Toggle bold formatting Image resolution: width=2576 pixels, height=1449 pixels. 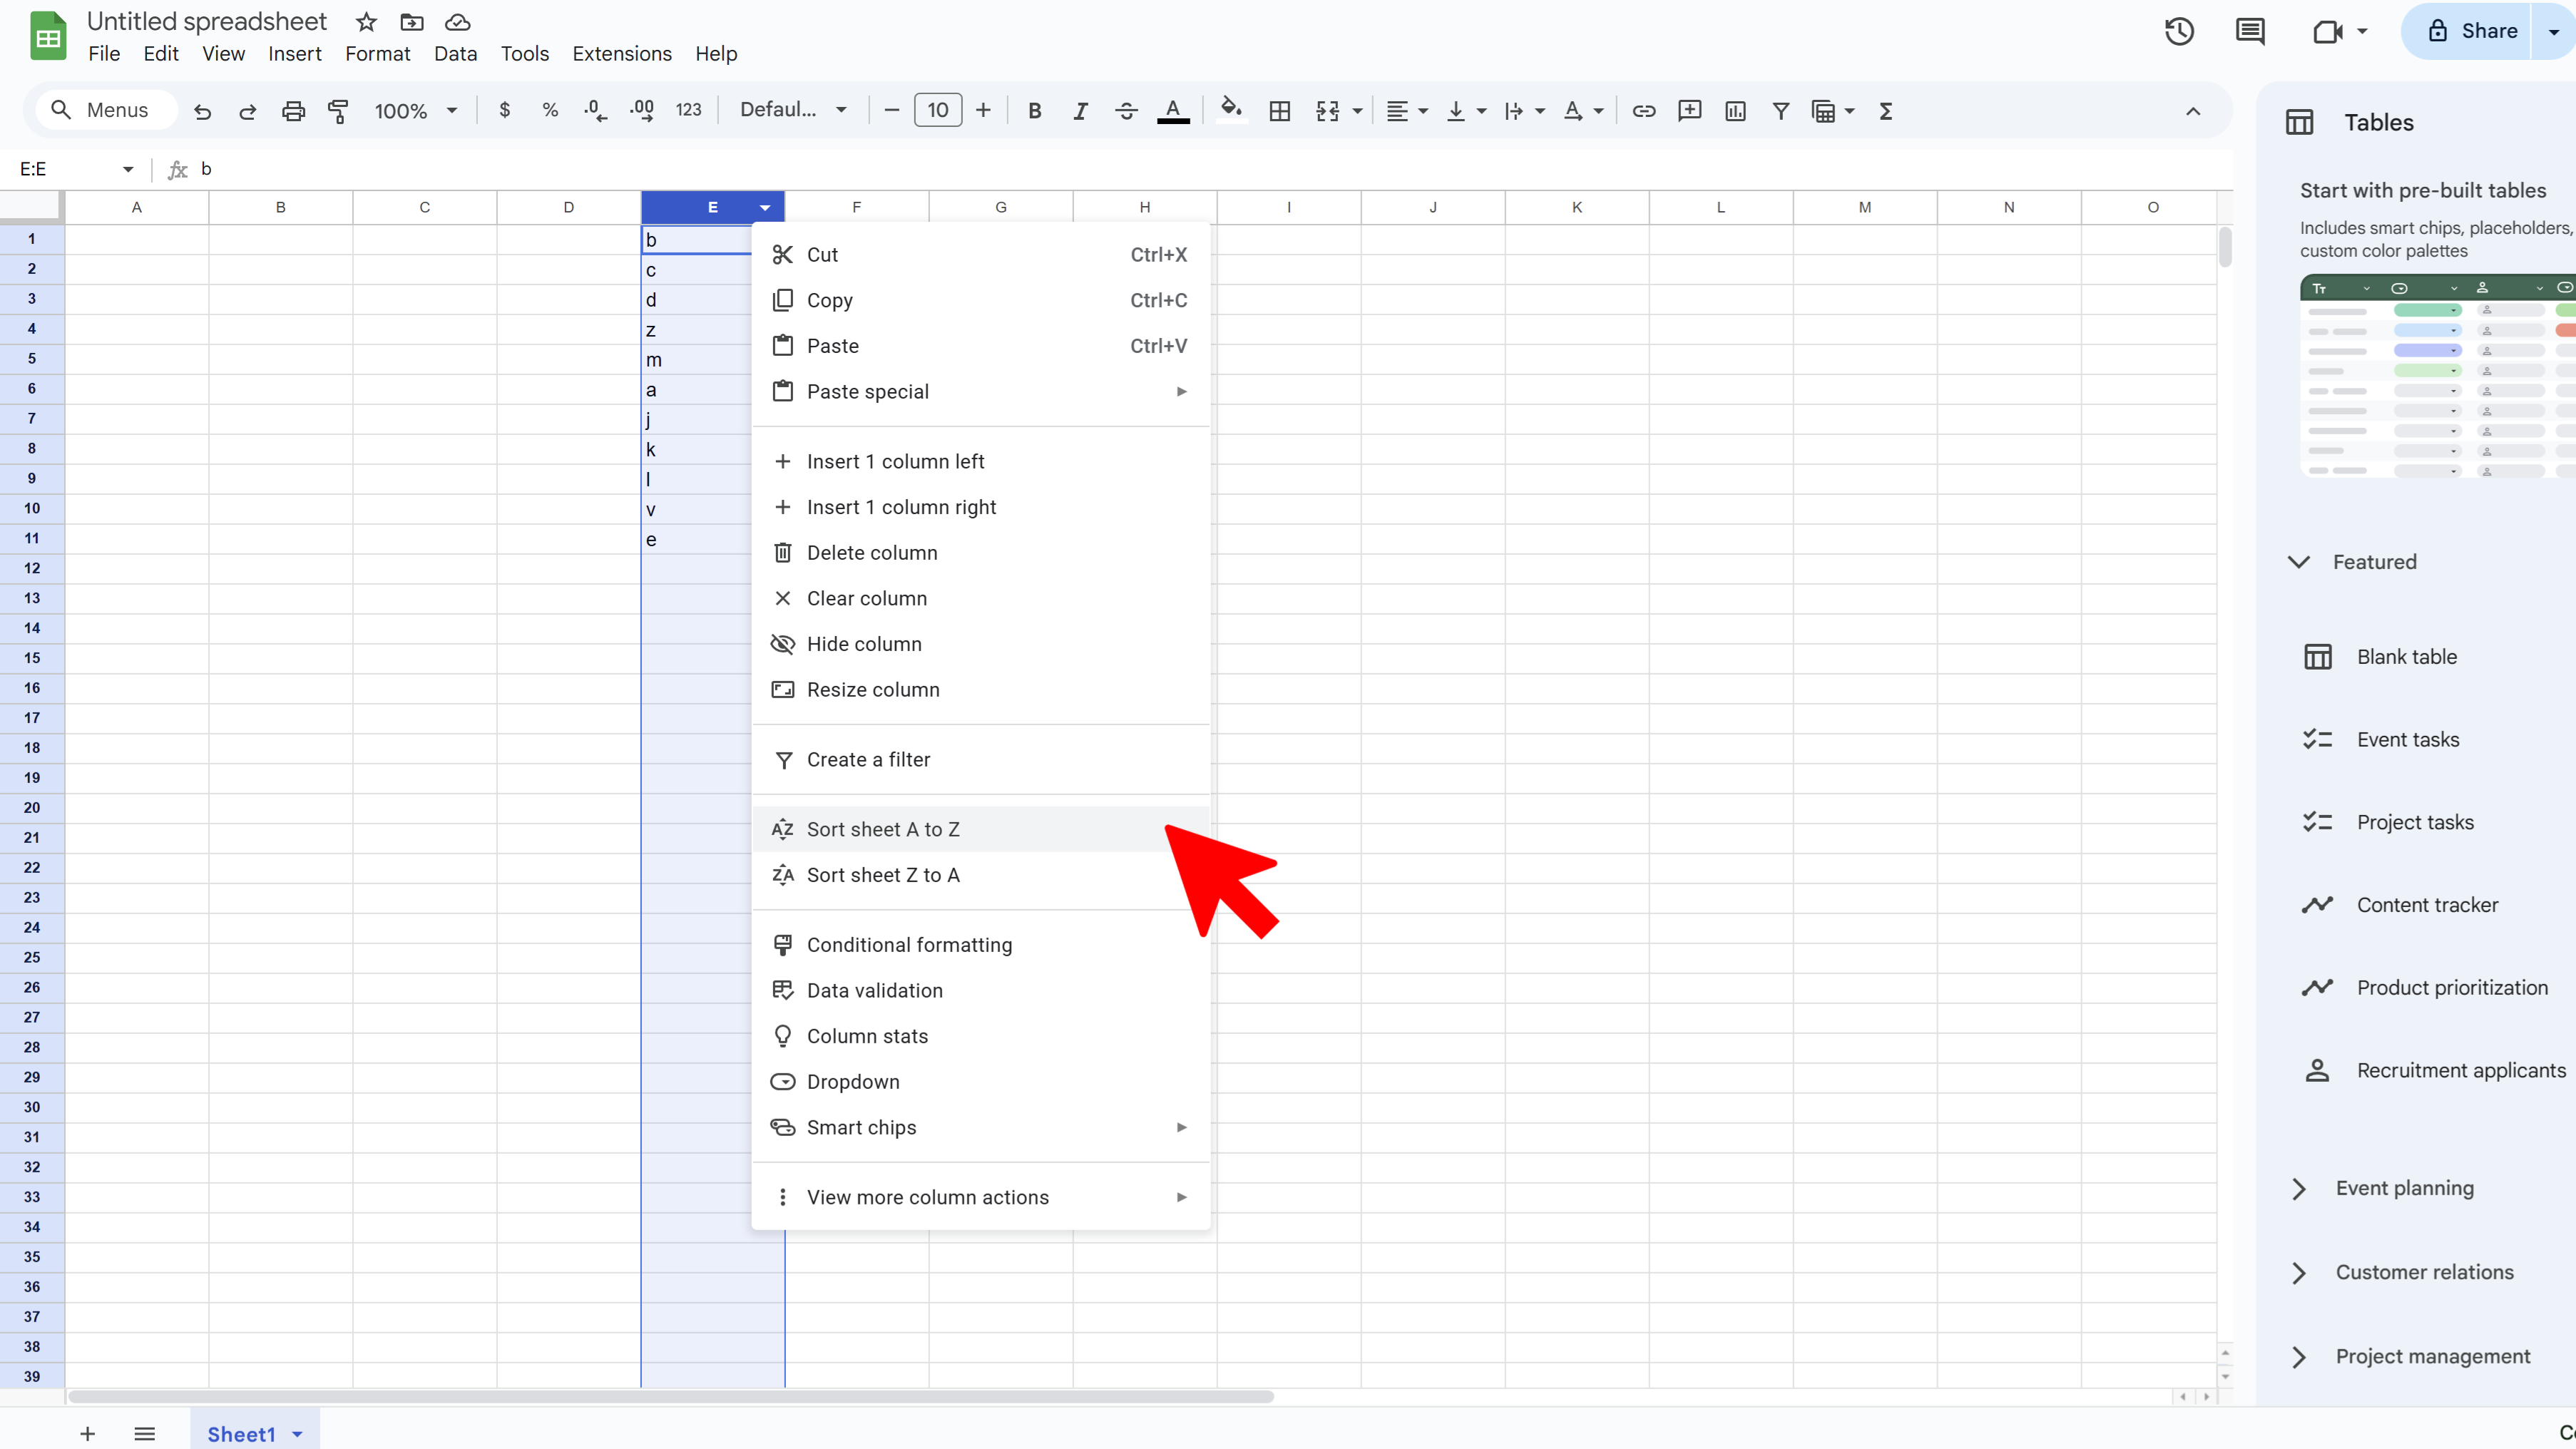coord(1035,110)
